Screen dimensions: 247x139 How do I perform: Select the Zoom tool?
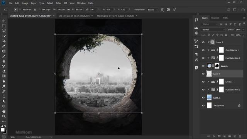tap(4, 116)
